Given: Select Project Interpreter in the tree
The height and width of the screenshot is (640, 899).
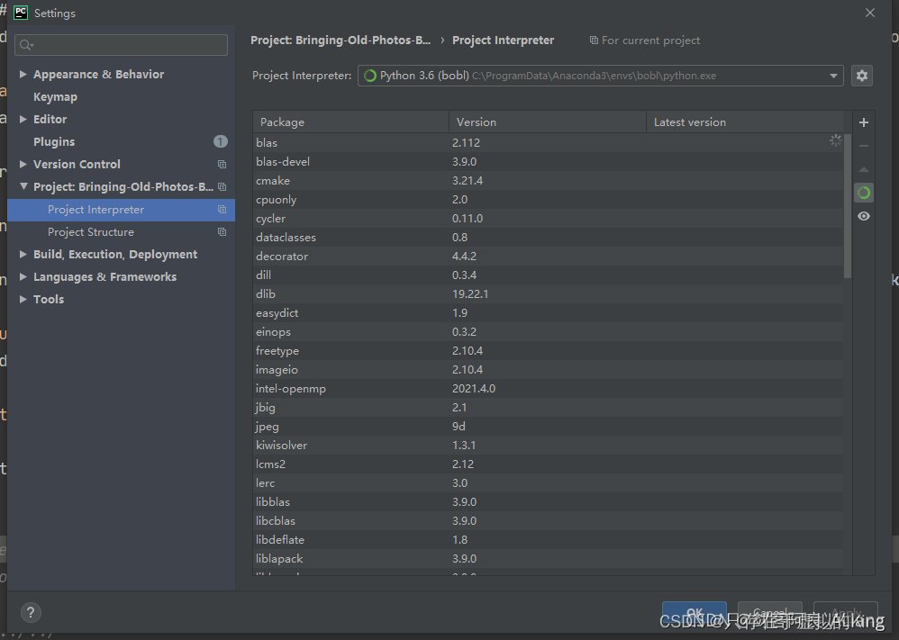Looking at the screenshot, I should click(121, 210).
